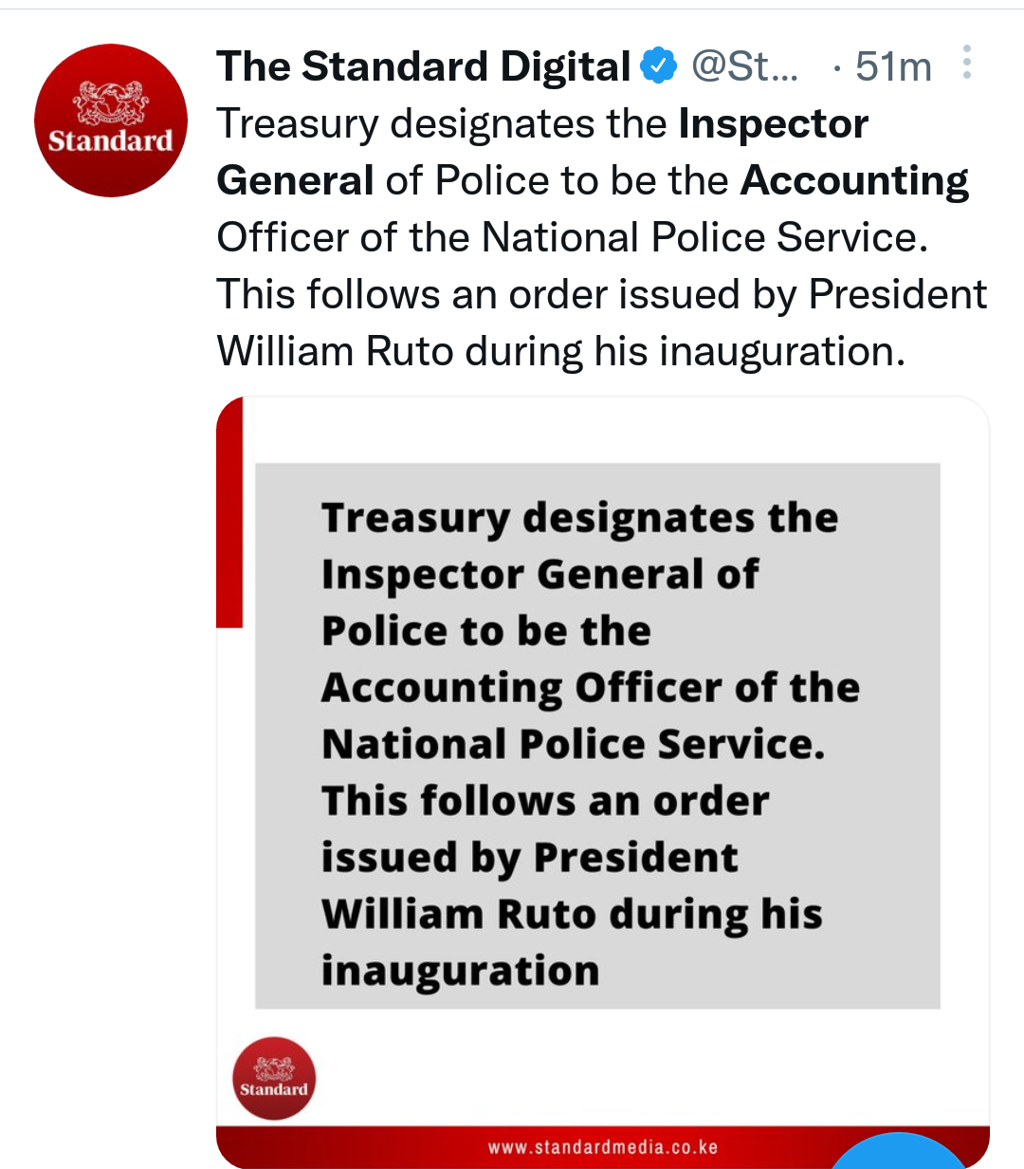The image size is (1024, 1169).
Task: Click "William Ruto" in the tweet body
Action: (x=335, y=351)
